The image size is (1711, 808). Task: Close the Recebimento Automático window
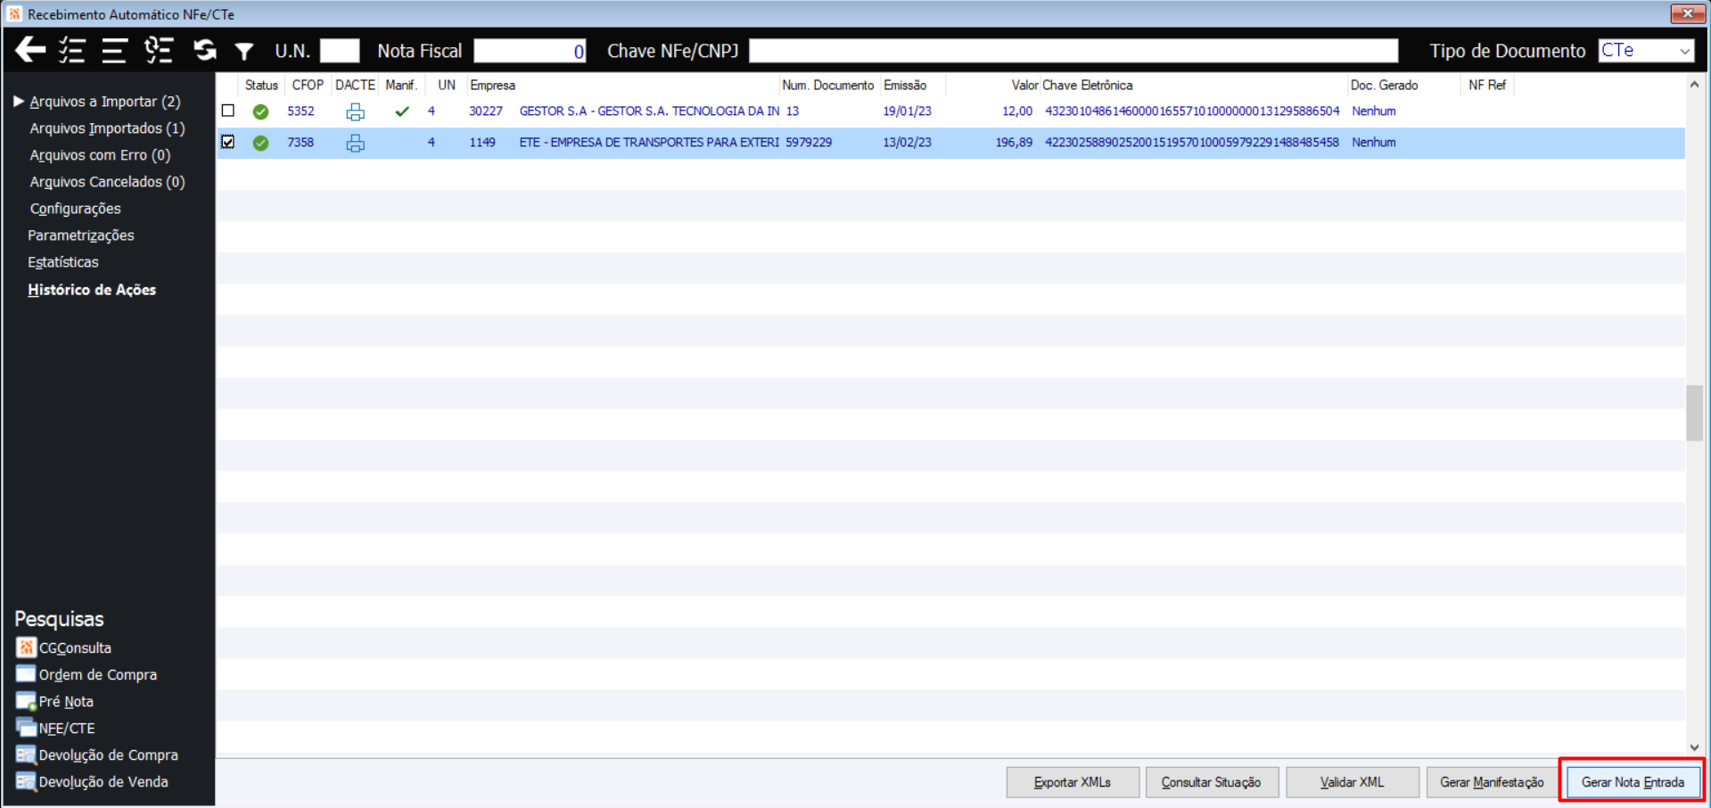click(x=1687, y=13)
